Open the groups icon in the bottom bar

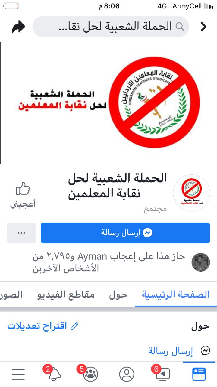pos(90,374)
